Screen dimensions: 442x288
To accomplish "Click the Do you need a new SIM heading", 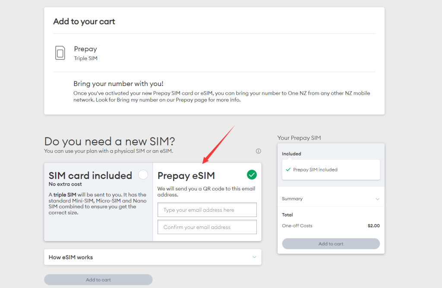I will tap(110, 141).
